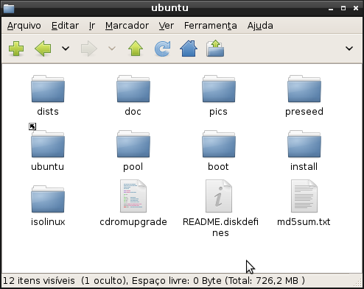Expand the toolbar overflow chevron
Image resolution: width=364 pixels, height=289 pixels.
point(349,49)
